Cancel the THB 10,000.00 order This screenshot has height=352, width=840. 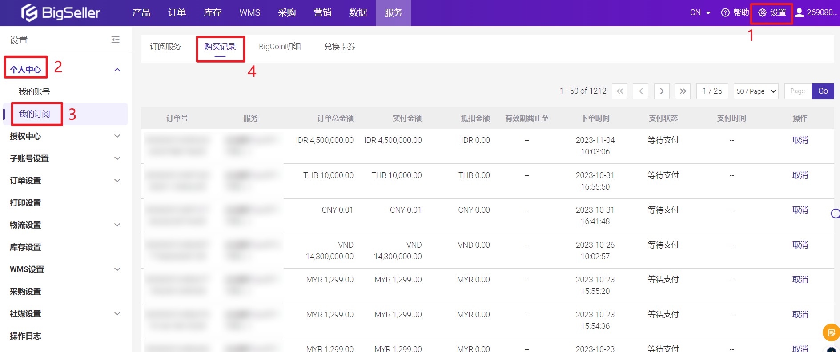tap(800, 175)
